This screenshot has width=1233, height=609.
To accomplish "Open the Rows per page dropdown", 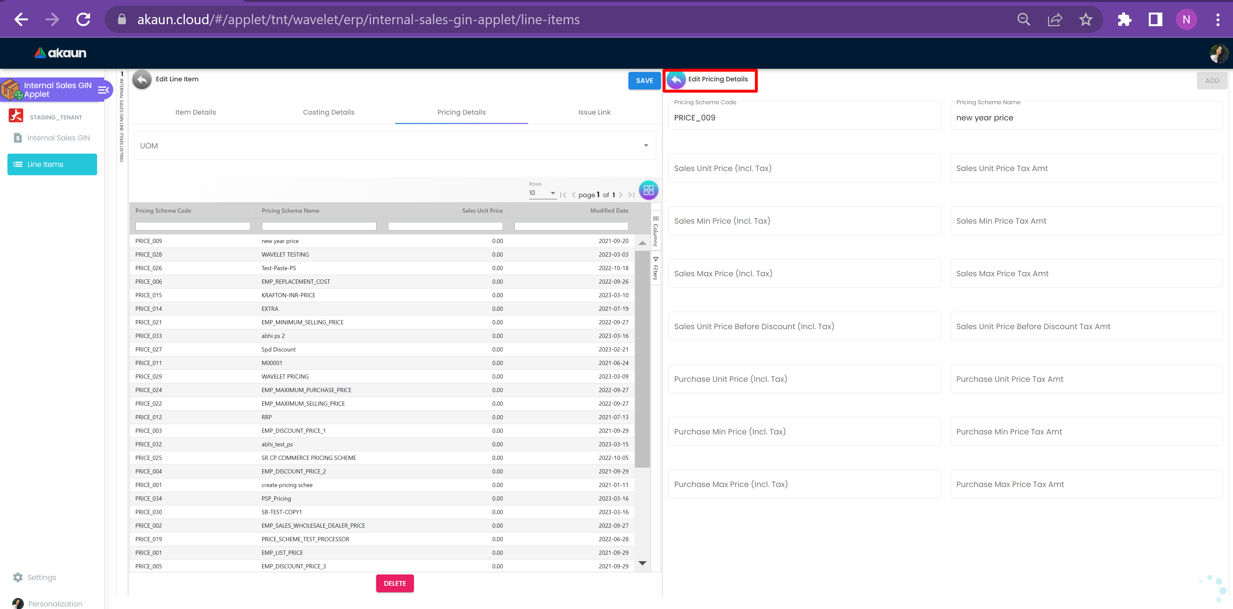I will [x=542, y=193].
